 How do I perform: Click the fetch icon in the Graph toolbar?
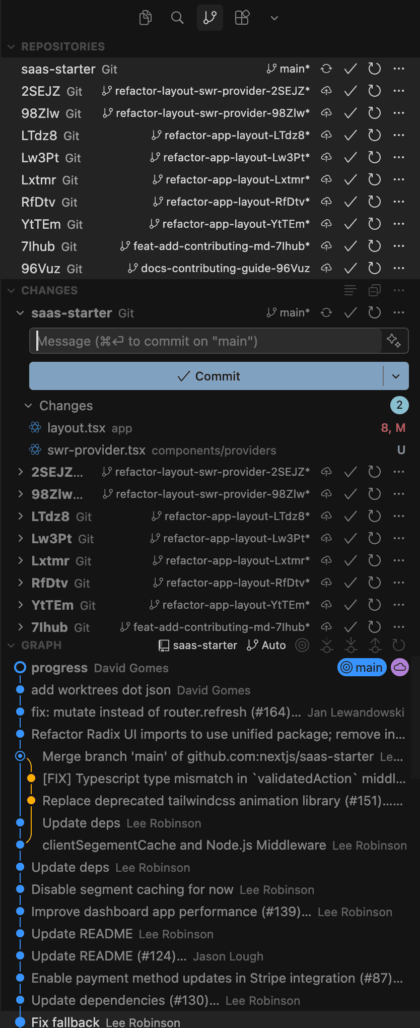(x=326, y=645)
